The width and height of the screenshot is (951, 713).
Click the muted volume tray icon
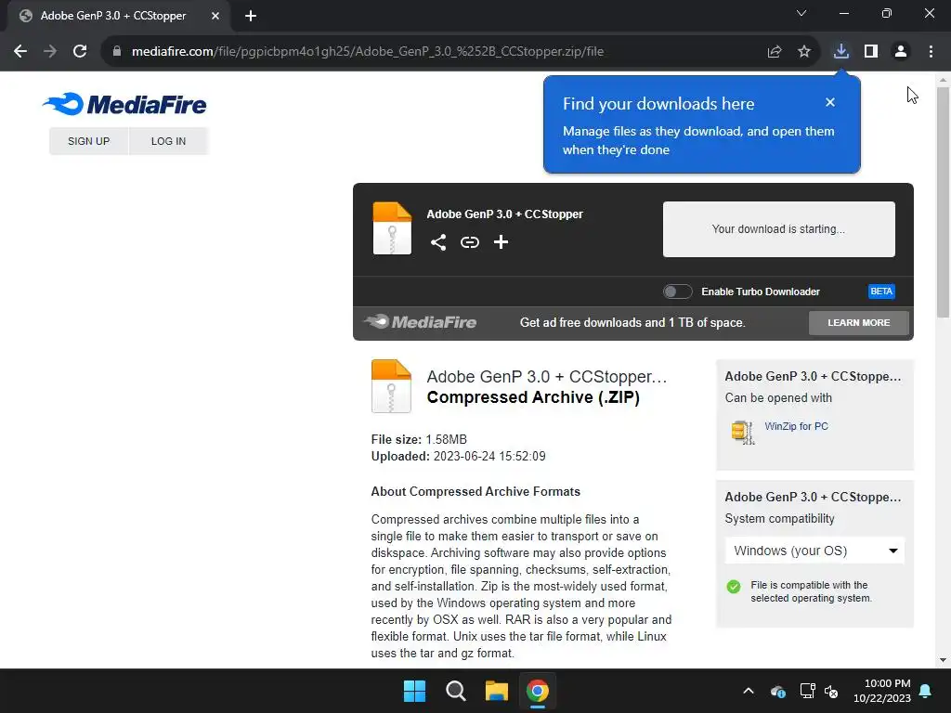pyautogui.click(x=831, y=691)
